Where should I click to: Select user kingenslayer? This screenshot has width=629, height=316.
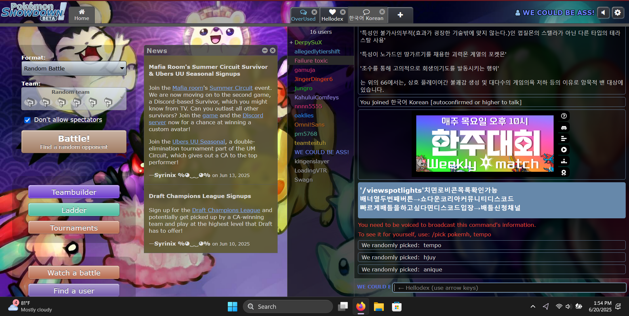pyautogui.click(x=321, y=161)
